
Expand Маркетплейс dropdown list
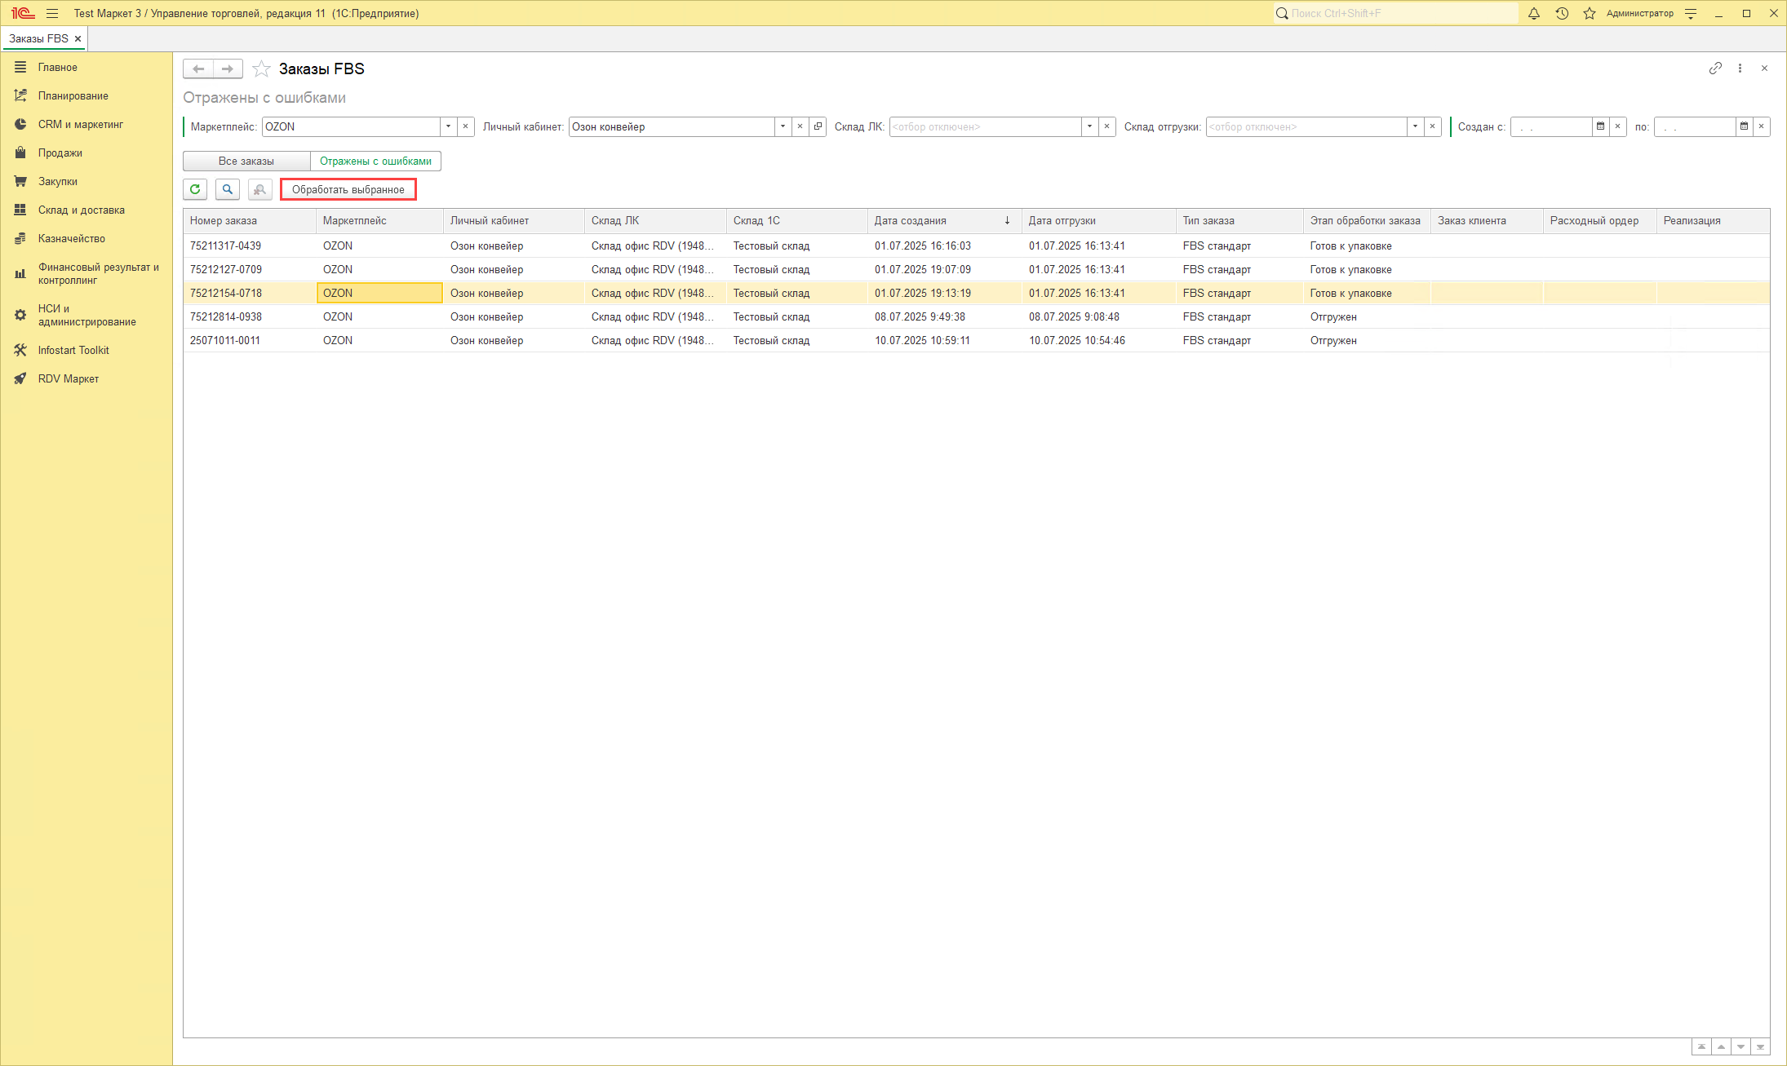(448, 126)
